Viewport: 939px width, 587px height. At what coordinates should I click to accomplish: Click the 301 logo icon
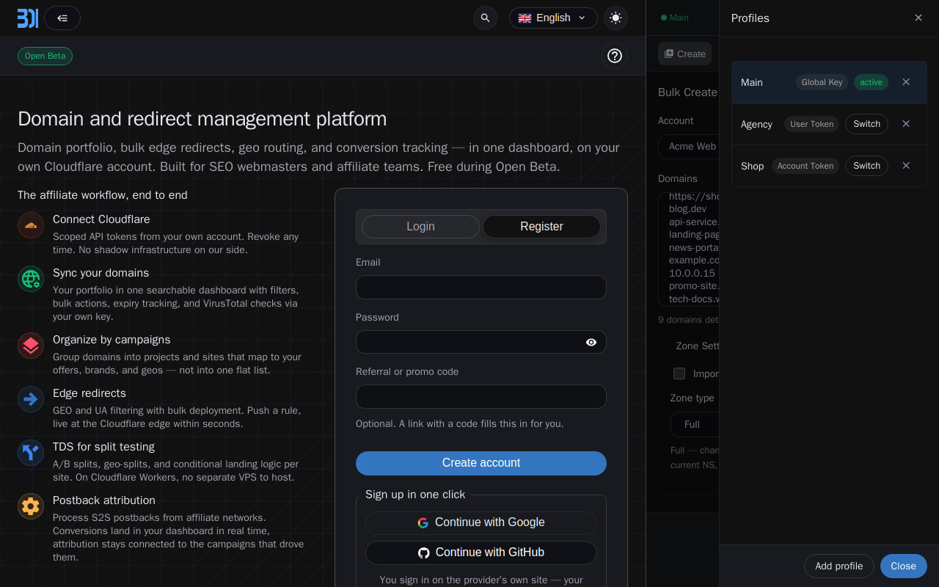pyautogui.click(x=28, y=18)
